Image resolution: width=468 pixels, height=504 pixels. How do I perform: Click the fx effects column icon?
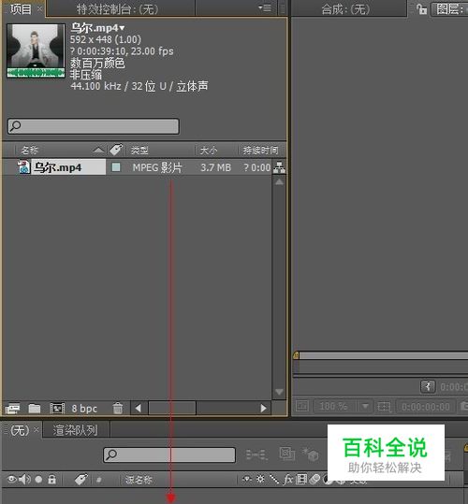point(288,480)
